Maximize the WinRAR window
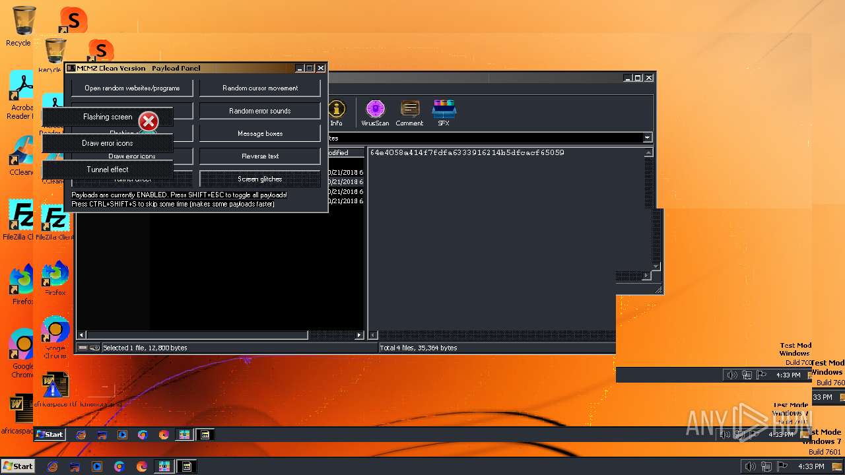This screenshot has width=845, height=475. [x=638, y=78]
